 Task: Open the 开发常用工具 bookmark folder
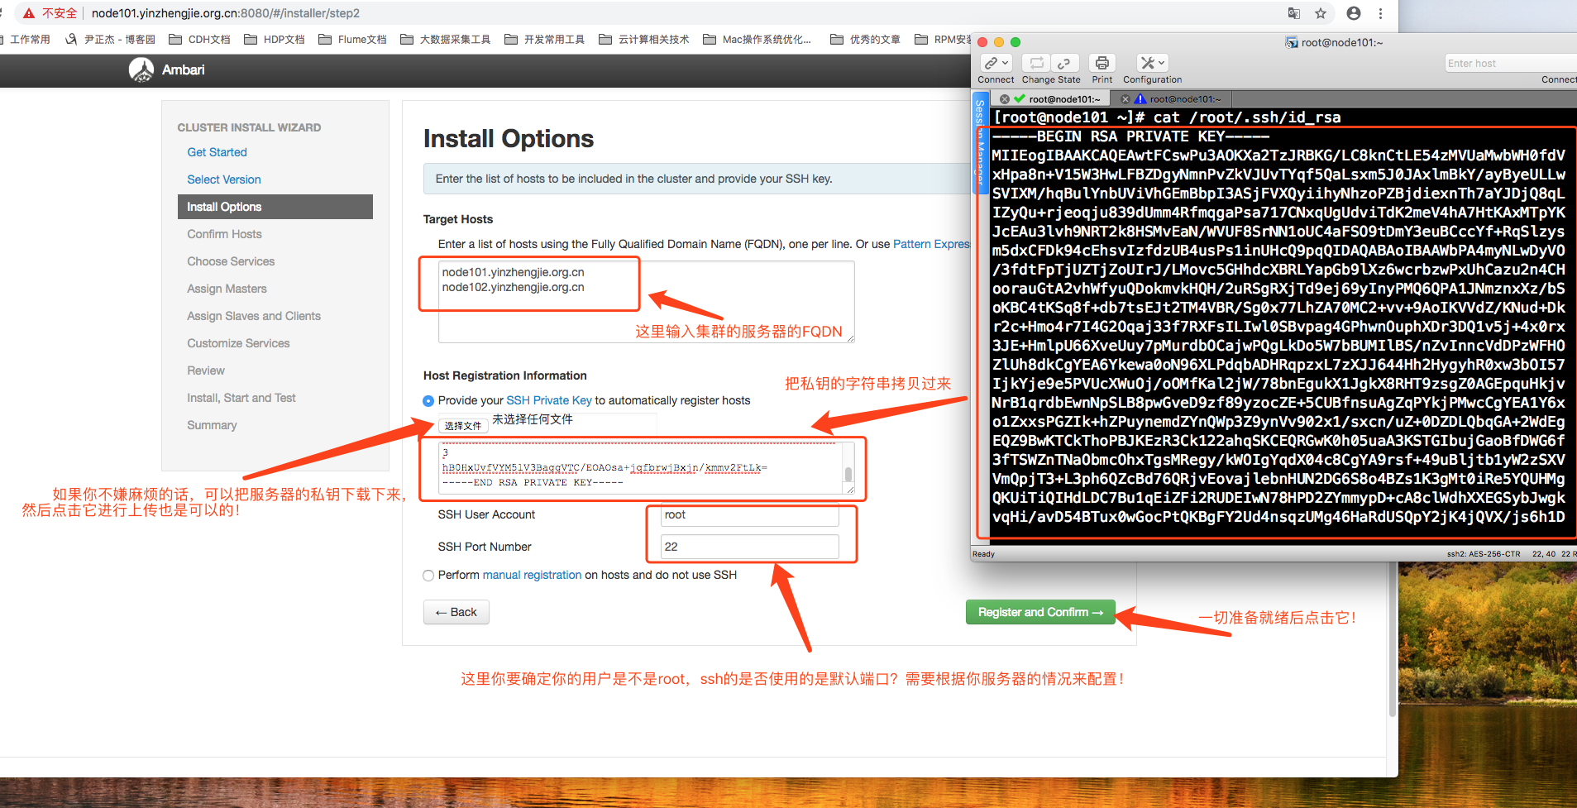click(544, 39)
